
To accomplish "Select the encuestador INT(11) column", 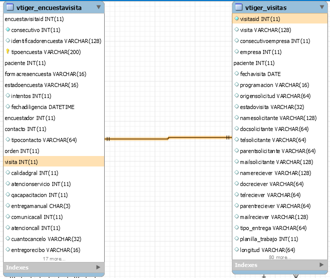I will tap(54, 118).
